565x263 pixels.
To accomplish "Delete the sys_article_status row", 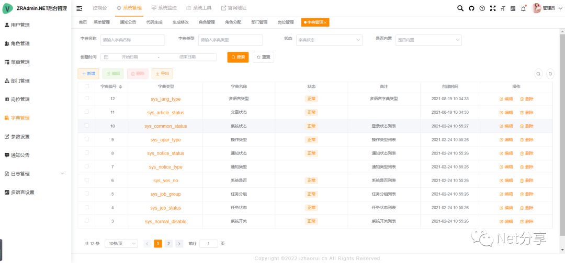I will (x=526, y=113).
